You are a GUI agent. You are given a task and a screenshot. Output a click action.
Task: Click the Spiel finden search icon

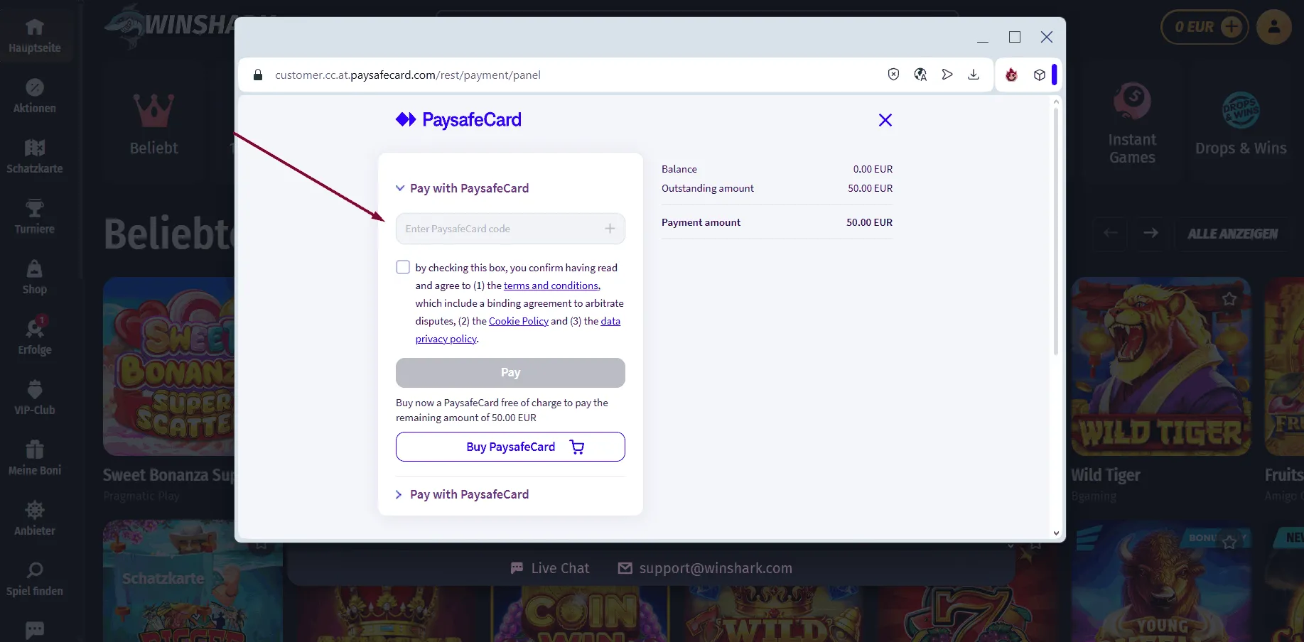(x=34, y=570)
